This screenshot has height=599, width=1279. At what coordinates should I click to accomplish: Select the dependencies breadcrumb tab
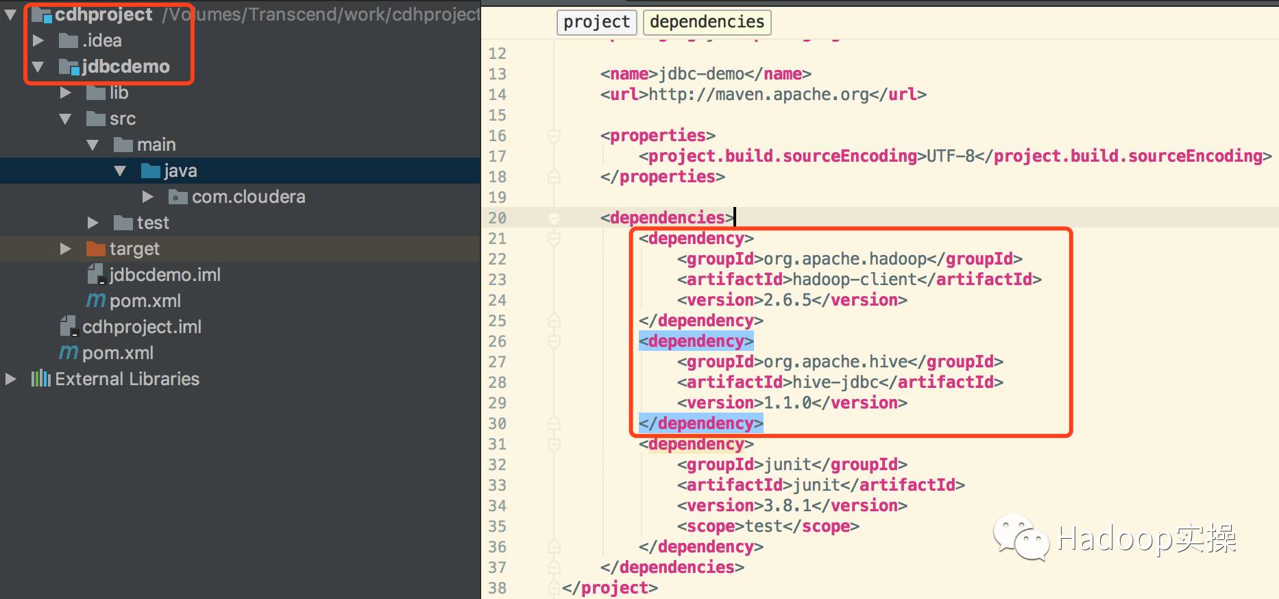pos(707,22)
